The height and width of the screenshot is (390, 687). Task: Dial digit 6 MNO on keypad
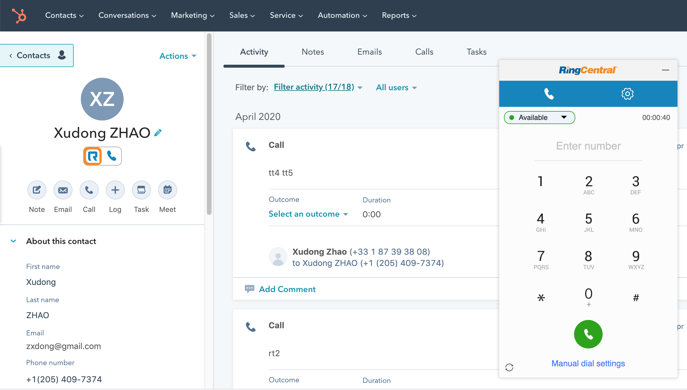(636, 222)
